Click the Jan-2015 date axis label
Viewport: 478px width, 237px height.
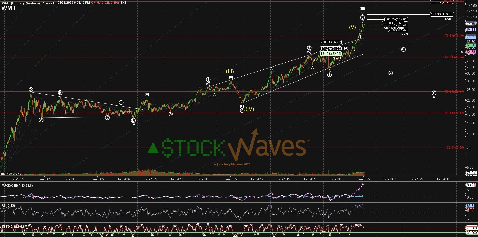[230, 179]
